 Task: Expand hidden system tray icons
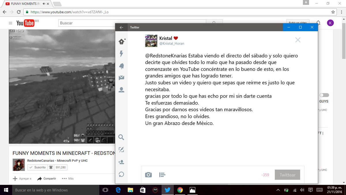(x=278, y=190)
